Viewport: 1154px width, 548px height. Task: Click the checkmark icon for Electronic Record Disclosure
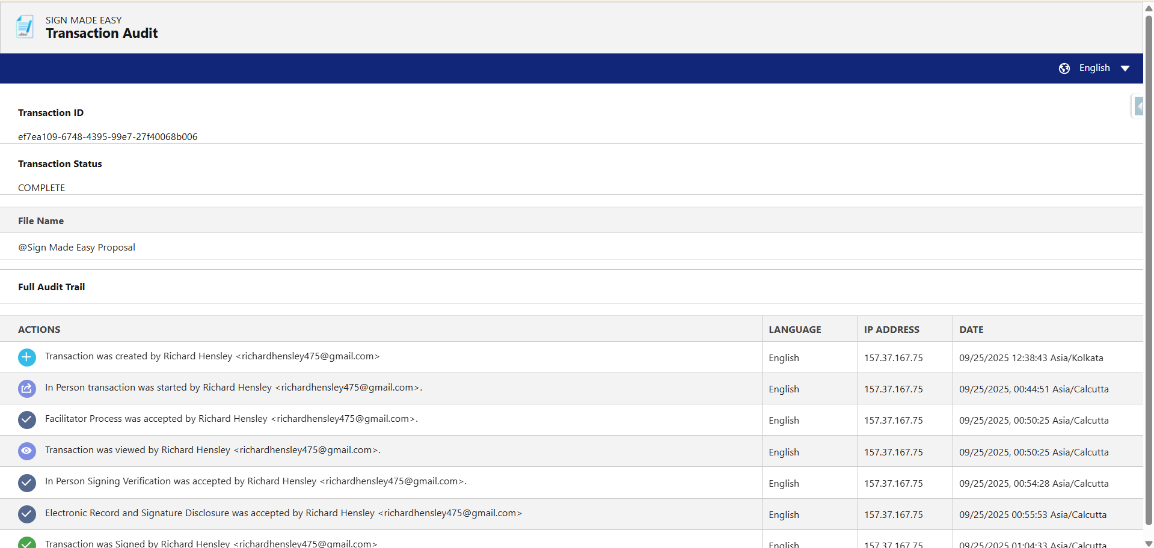click(27, 514)
